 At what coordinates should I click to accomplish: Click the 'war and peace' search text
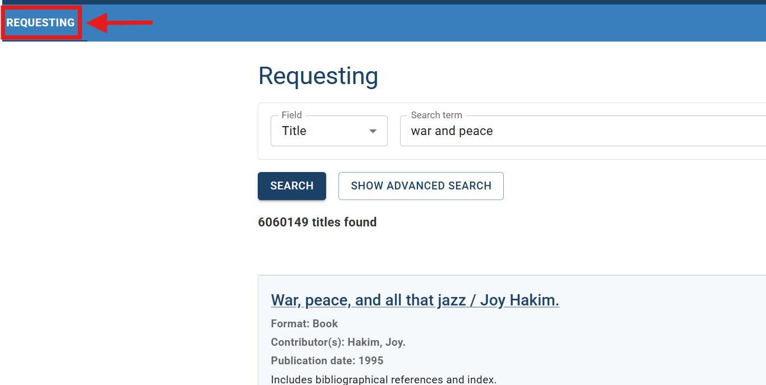(x=452, y=131)
